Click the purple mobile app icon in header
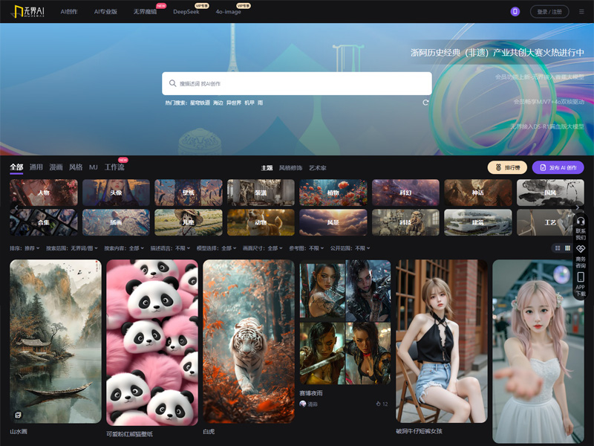 (x=515, y=11)
